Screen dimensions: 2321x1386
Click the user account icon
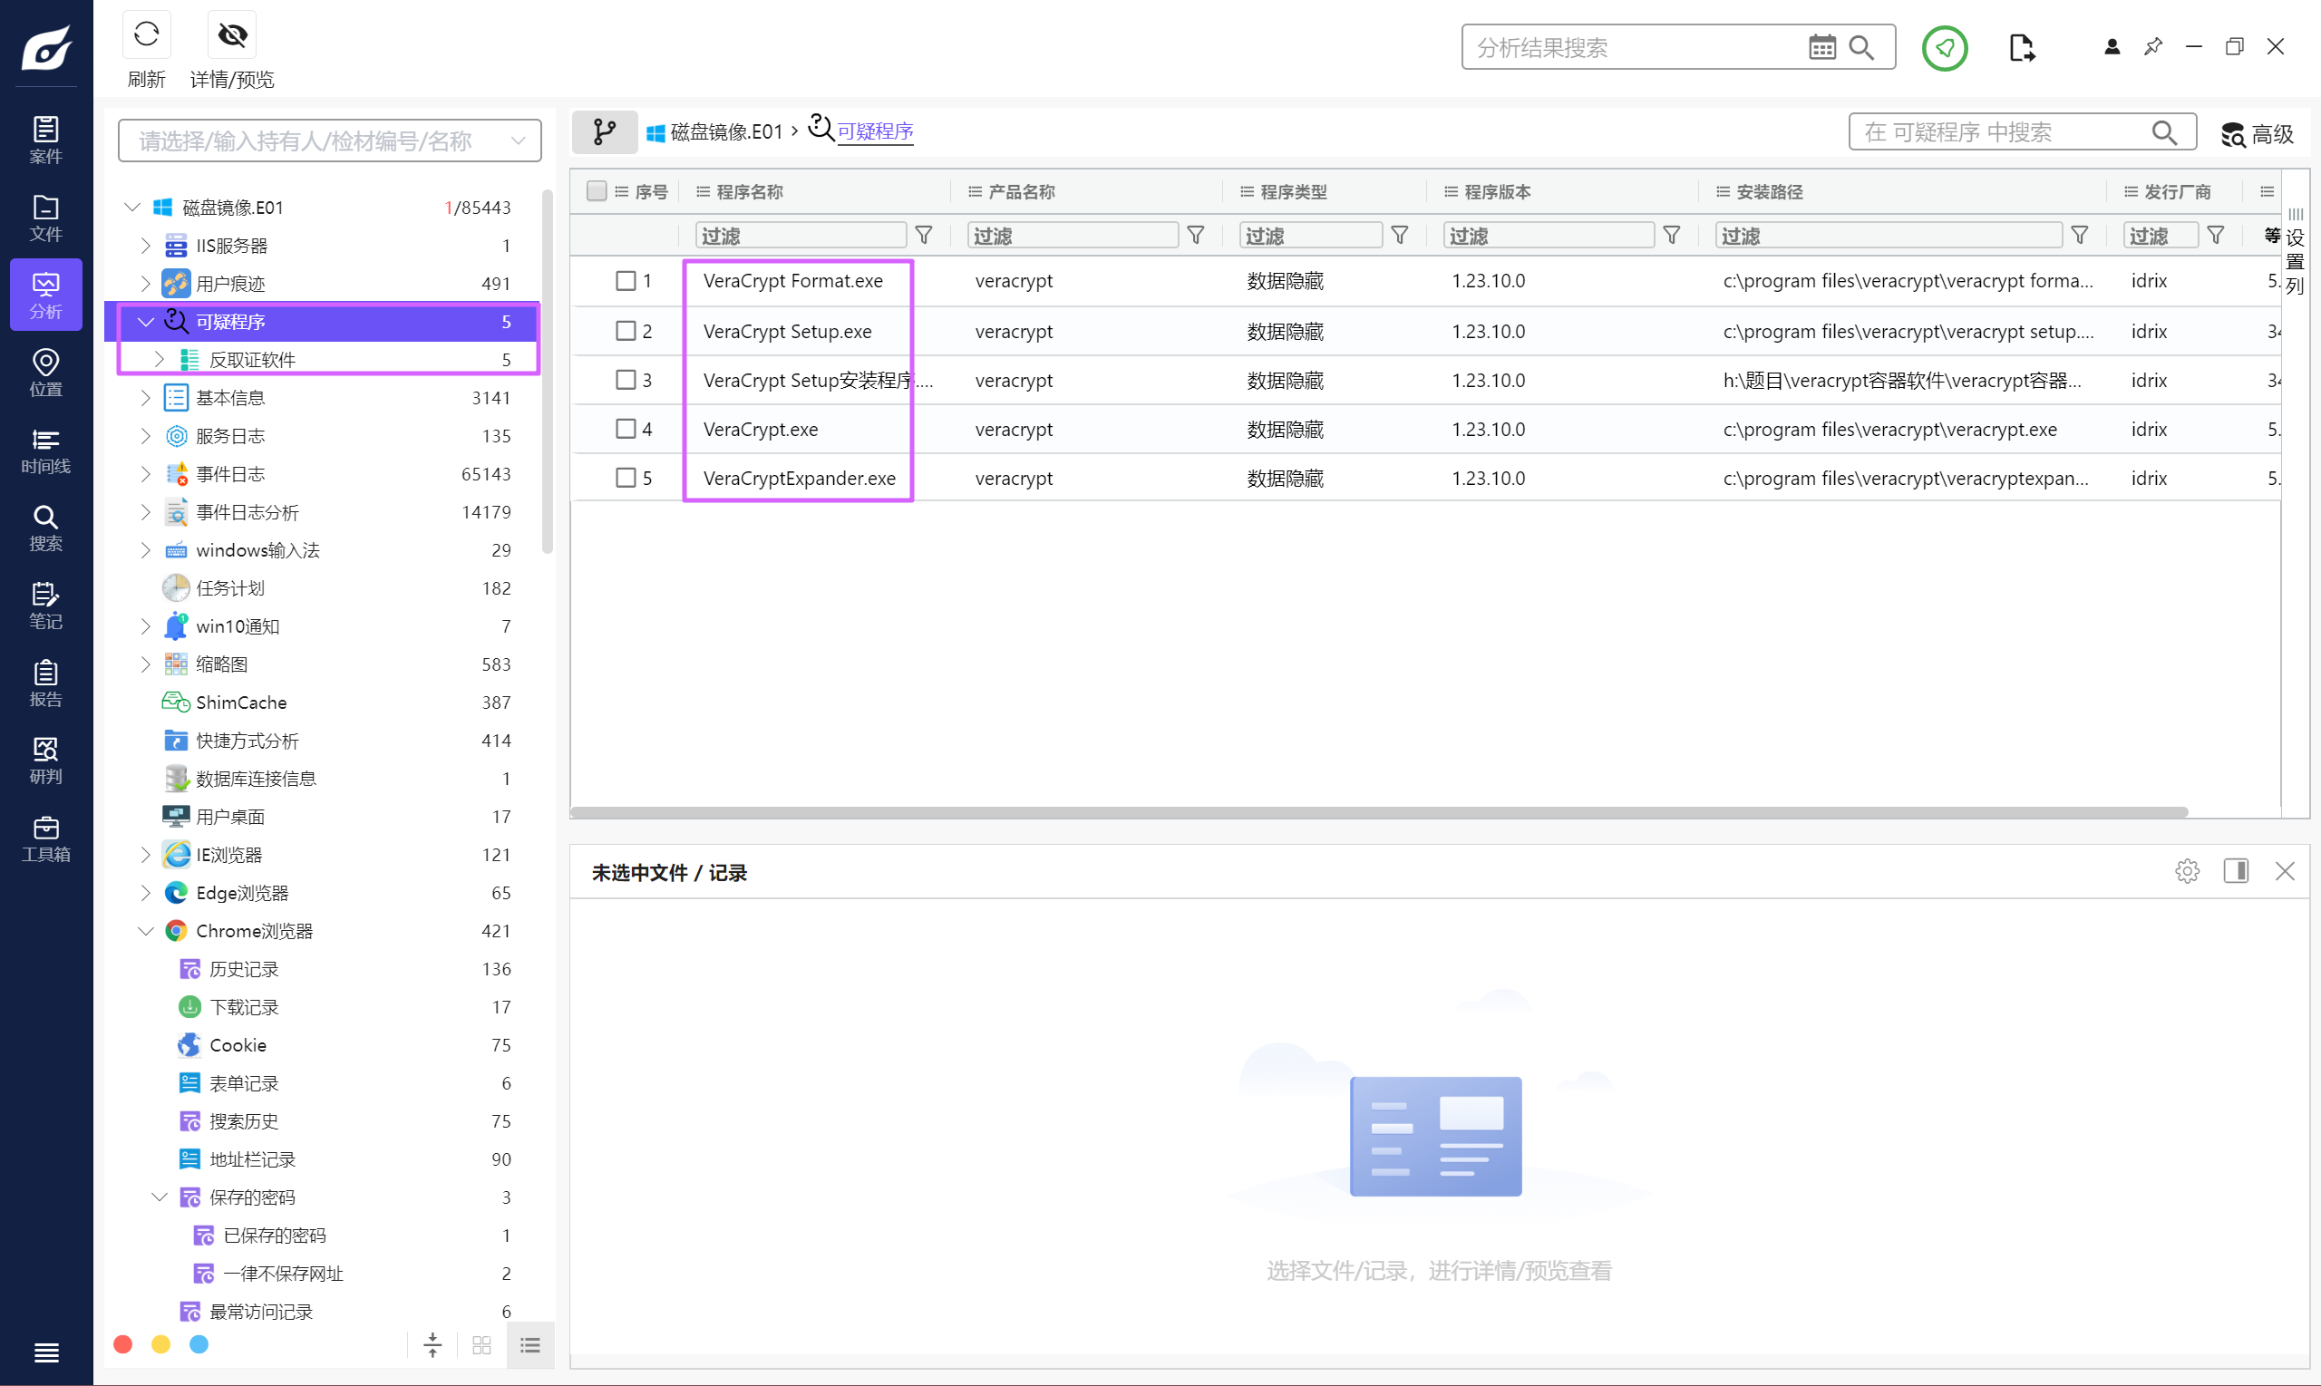tap(2112, 47)
